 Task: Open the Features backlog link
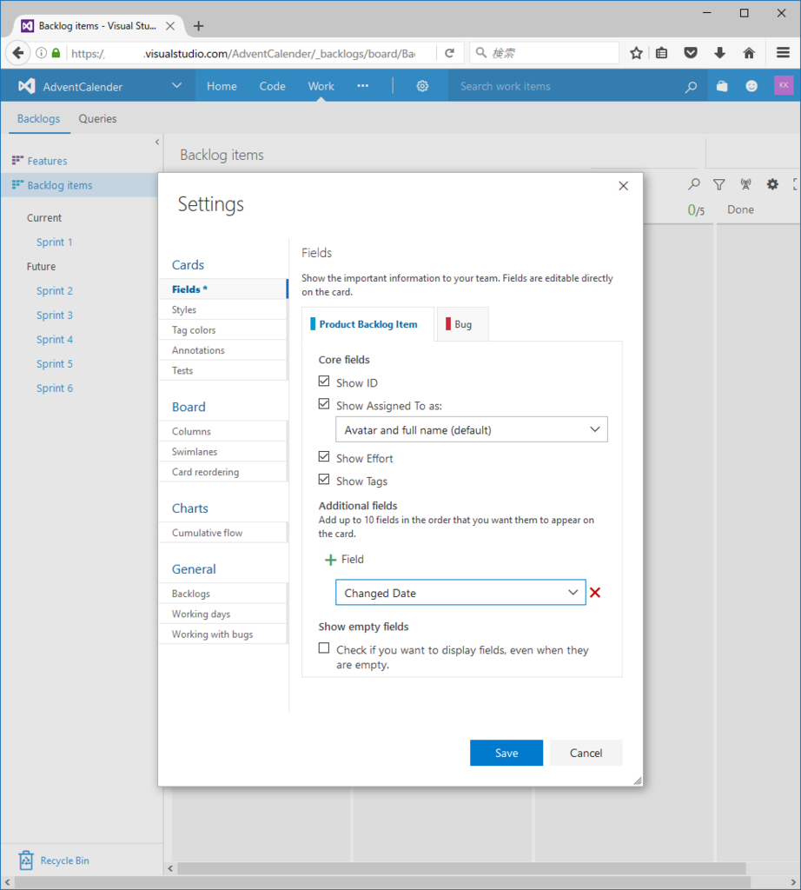47,161
